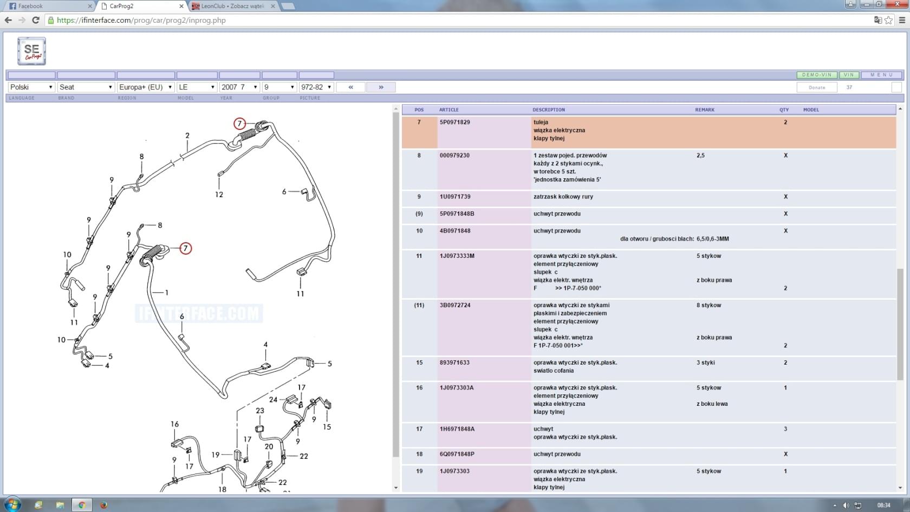Click the parts table scroll up arrow
Screen dimensions: 910x512
(x=900, y=109)
